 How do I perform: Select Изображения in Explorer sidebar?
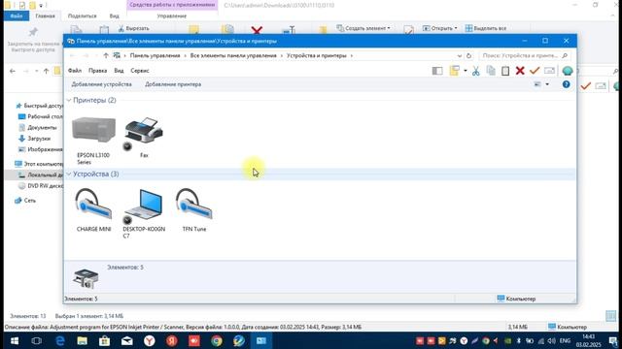click(x=41, y=149)
